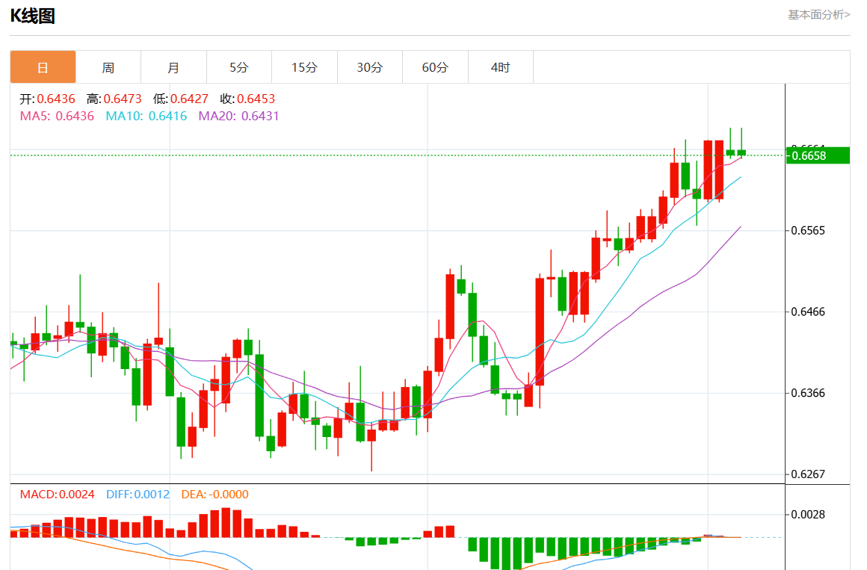Screen dimensions: 867x570
Task: Click the 0.6565 price axis label
Action: point(808,231)
